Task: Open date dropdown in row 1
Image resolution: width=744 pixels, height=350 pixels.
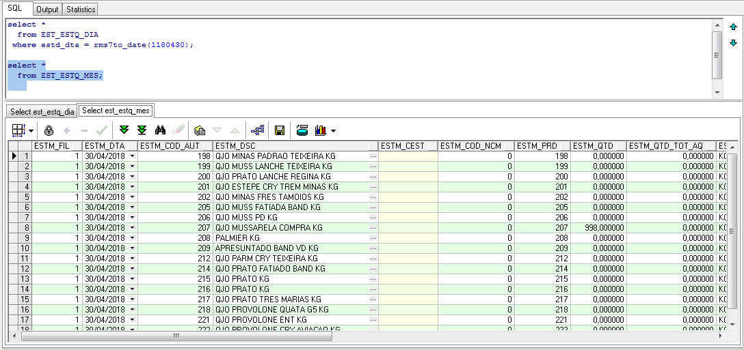Action: (132, 156)
